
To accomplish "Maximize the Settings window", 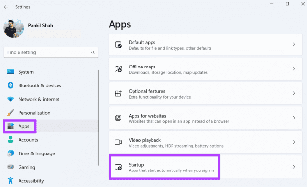I will 287,4.
